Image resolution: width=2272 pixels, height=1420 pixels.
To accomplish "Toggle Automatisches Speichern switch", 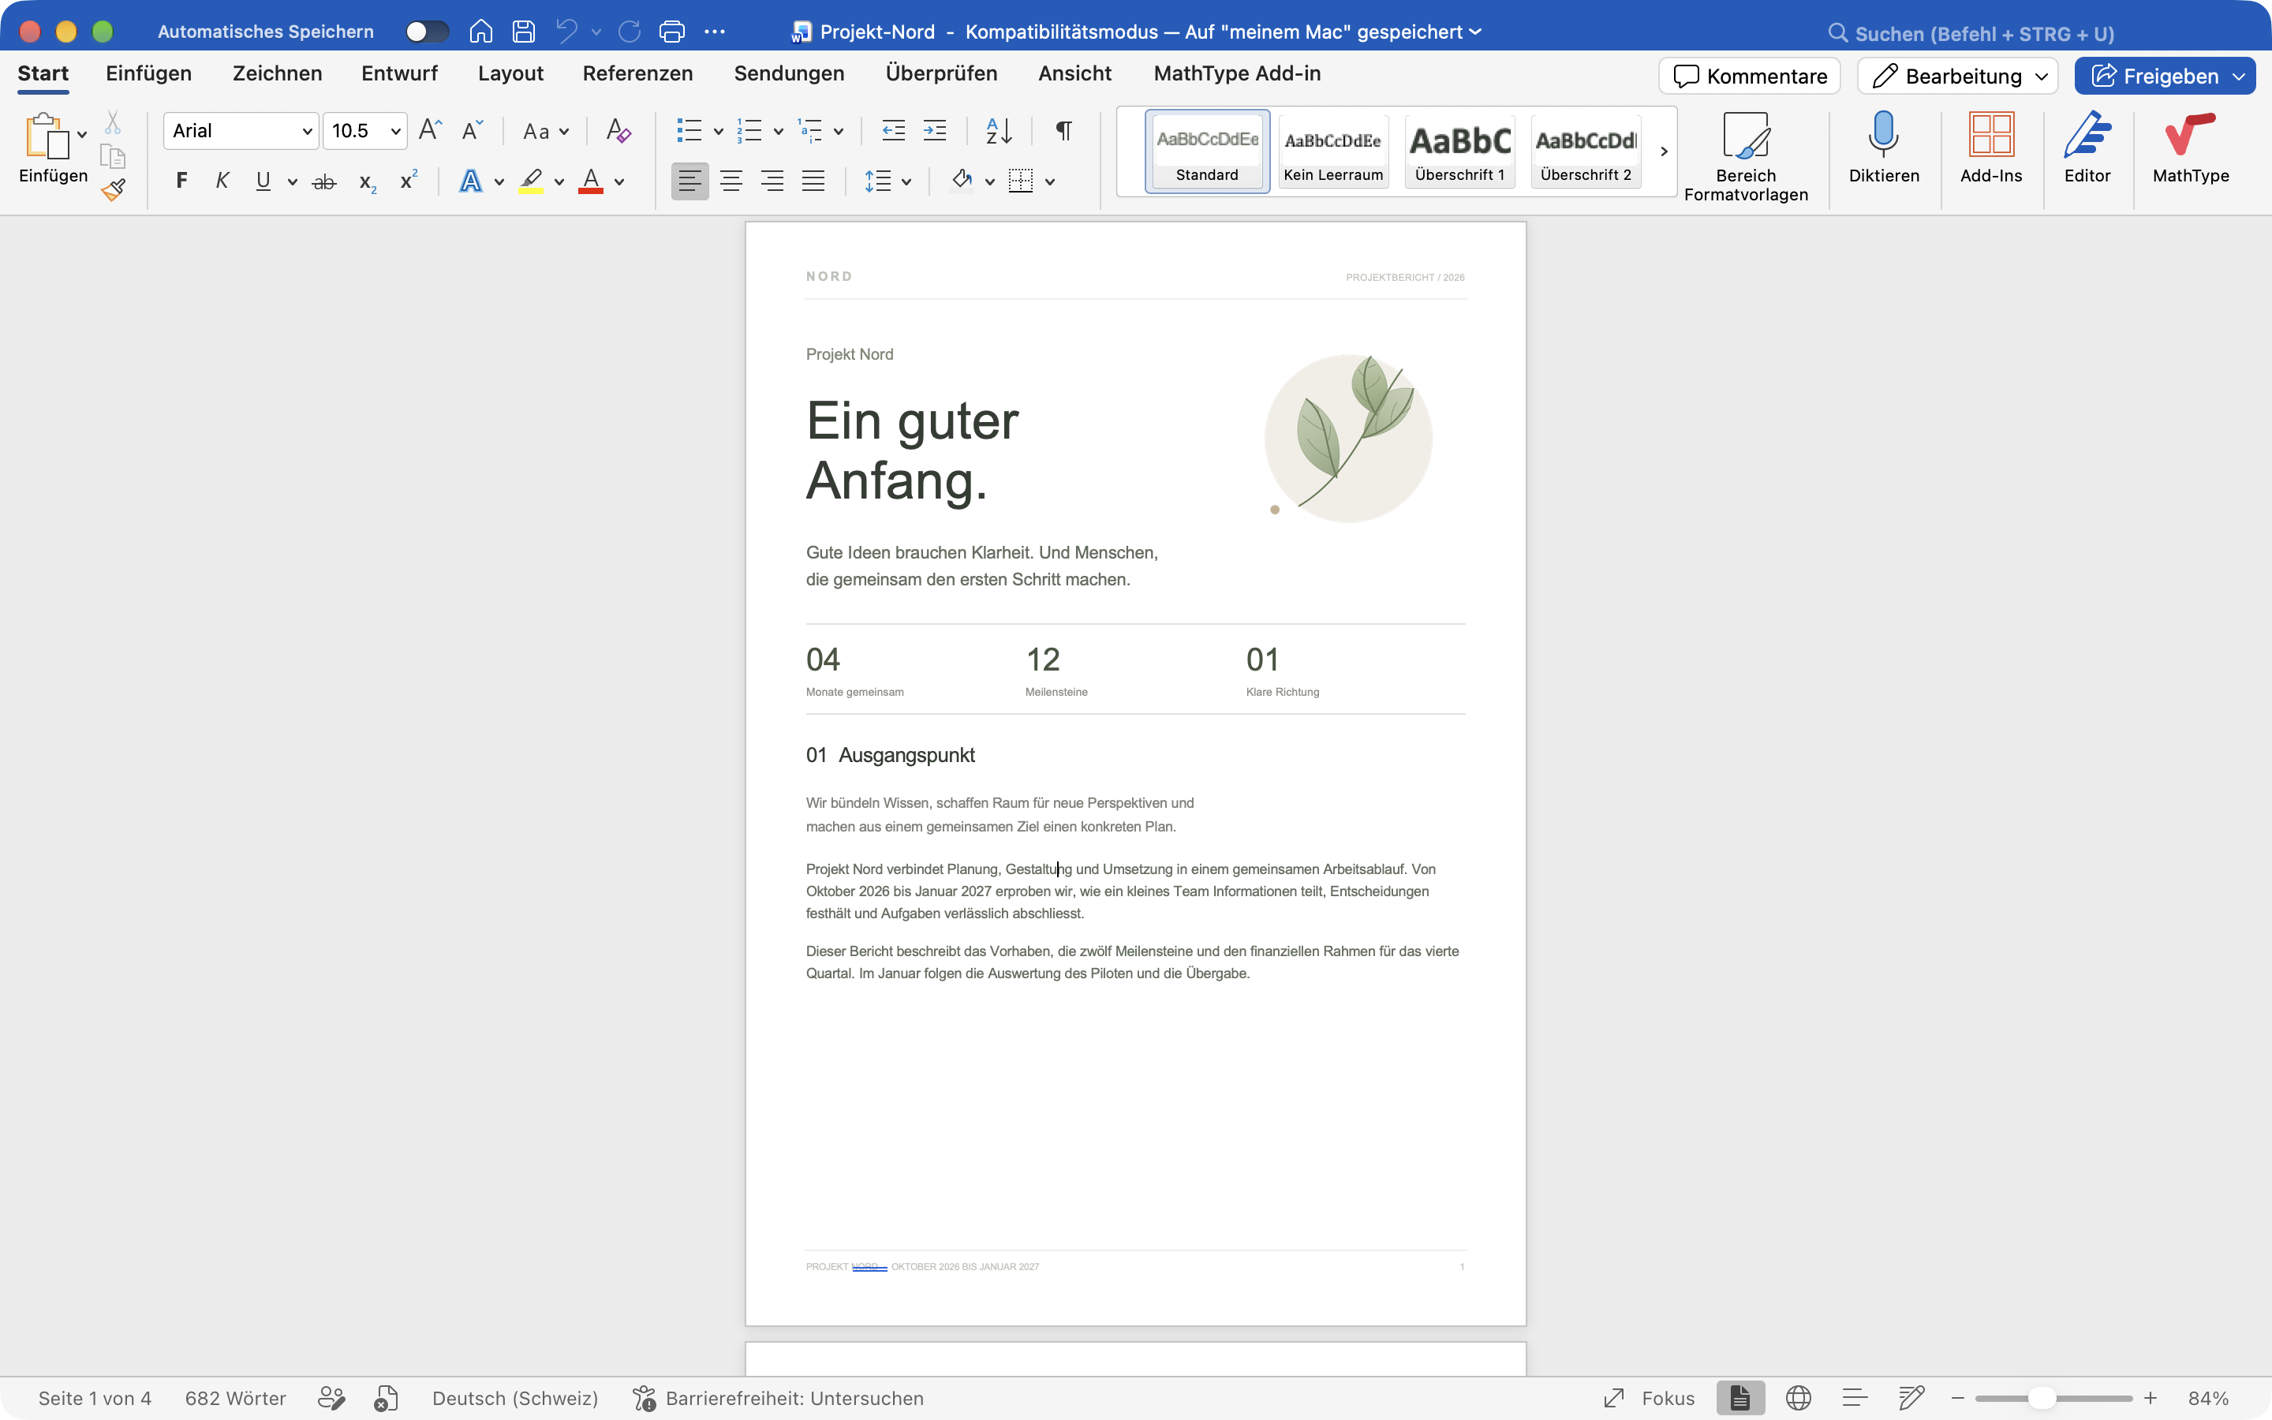I will 427,32.
